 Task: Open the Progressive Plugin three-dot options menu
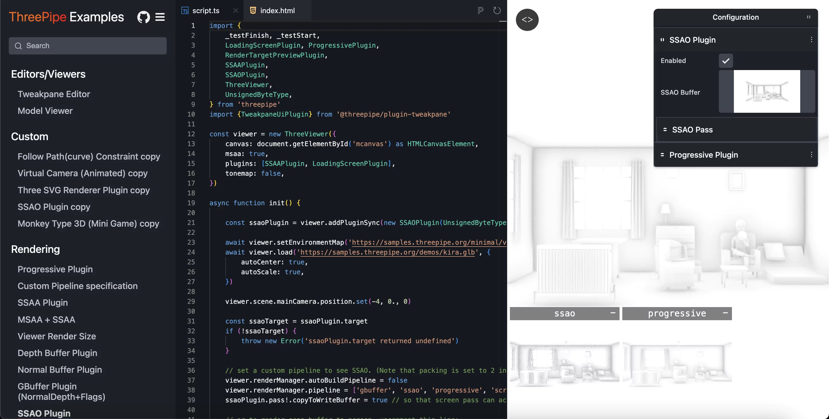(811, 155)
